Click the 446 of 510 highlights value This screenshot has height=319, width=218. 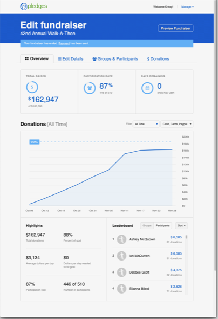[74, 284]
